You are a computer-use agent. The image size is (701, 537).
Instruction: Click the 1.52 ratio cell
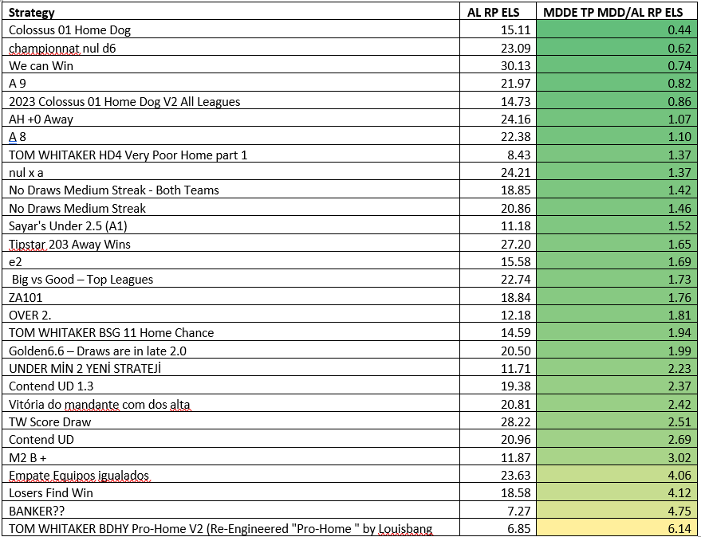tap(616, 225)
